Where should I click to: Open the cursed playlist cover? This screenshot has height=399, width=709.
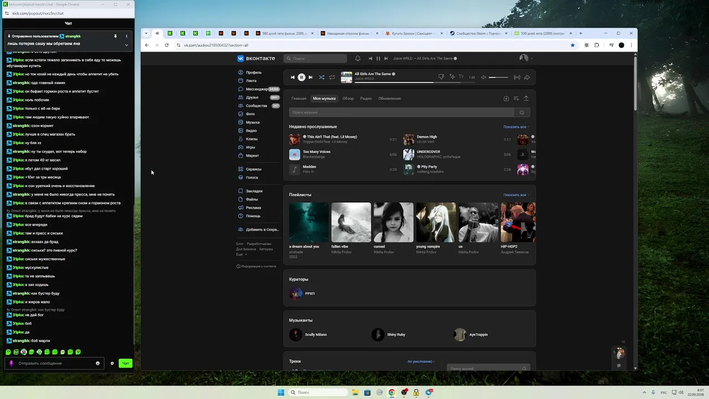click(393, 222)
